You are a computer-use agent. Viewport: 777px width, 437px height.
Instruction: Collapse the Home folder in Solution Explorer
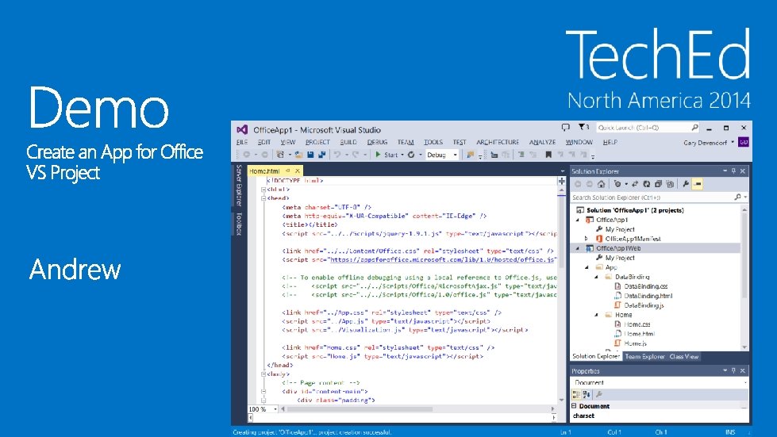pyautogui.click(x=596, y=315)
